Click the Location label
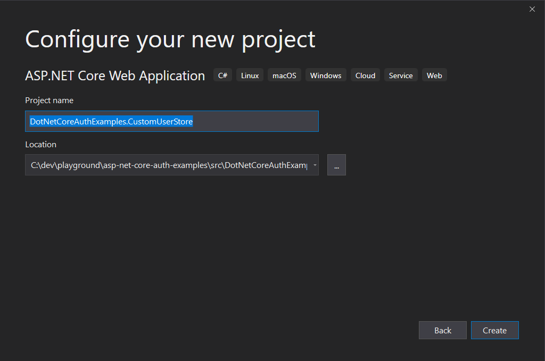This screenshot has height=361, width=545. coord(40,145)
